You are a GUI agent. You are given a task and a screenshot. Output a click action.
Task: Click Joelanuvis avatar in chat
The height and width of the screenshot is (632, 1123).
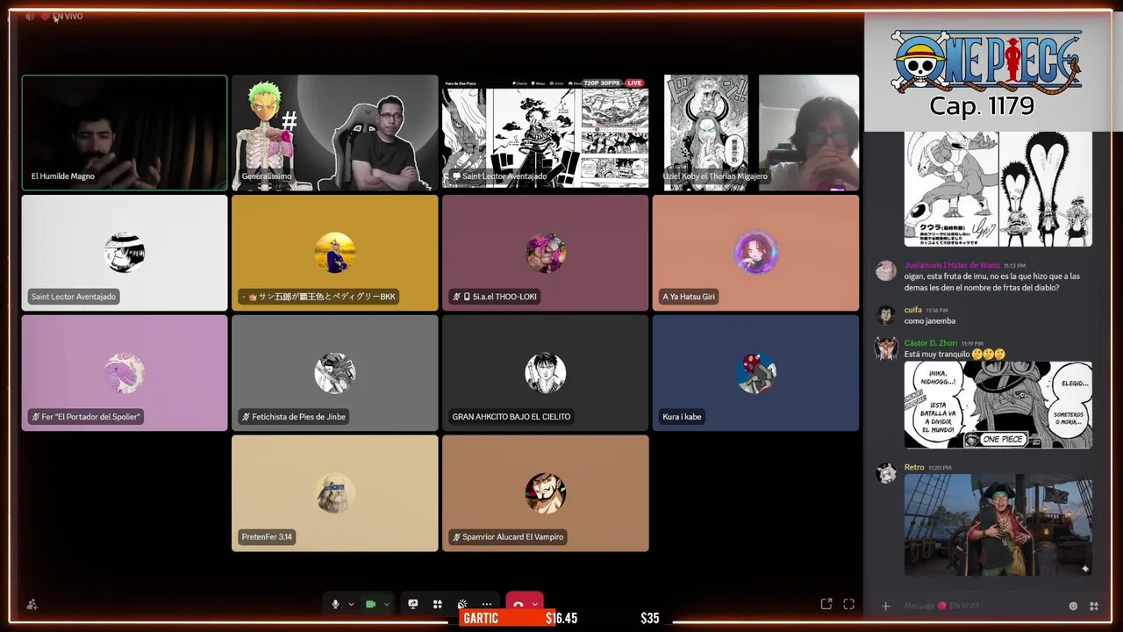coord(885,270)
